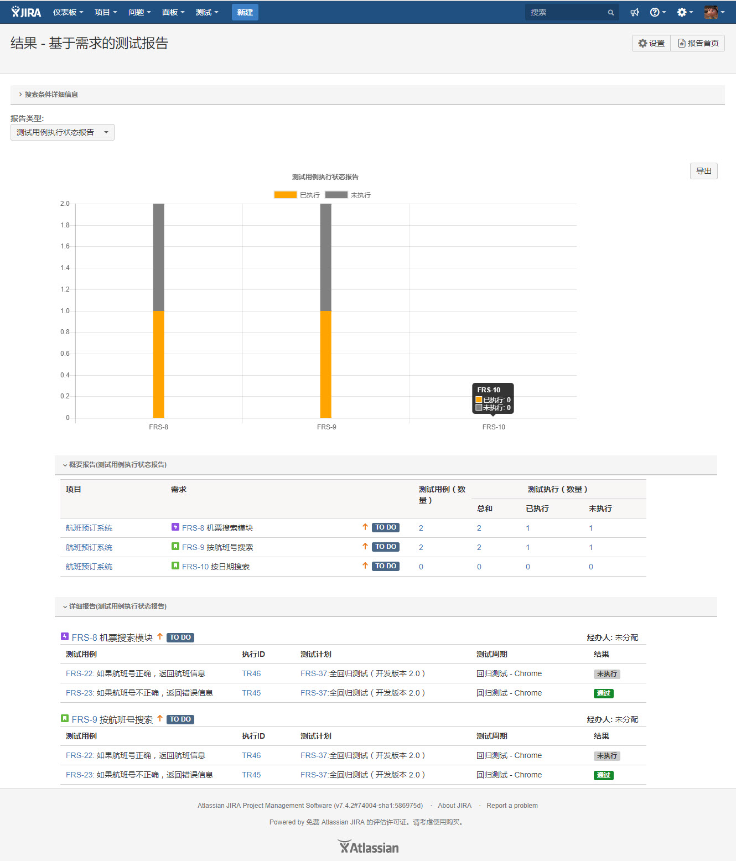Open the administration gear menu
This screenshot has width=736, height=861.
click(x=685, y=12)
